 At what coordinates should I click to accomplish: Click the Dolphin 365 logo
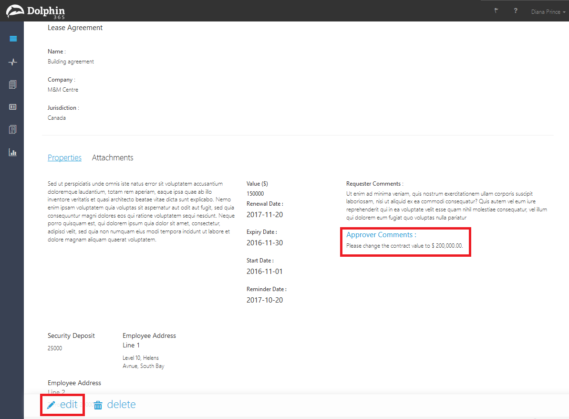coord(36,11)
